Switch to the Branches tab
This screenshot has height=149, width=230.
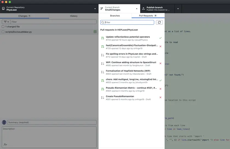click(x=115, y=16)
